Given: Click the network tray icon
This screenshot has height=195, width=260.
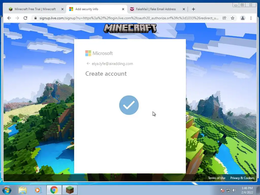Looking at the screenshot, I should tap(228, 190).
